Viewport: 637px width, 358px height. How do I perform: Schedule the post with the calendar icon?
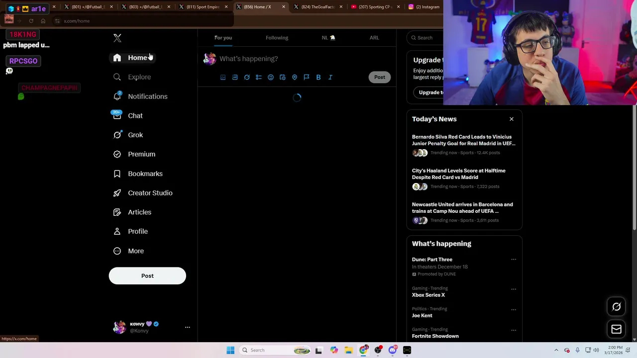[x=283, y=78]
